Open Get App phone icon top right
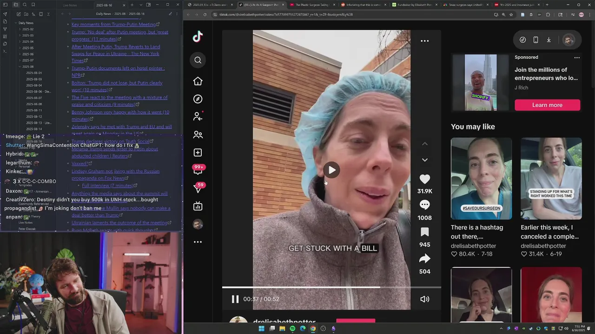Screen dimensions: 595x334 click(x=535, y=40)
